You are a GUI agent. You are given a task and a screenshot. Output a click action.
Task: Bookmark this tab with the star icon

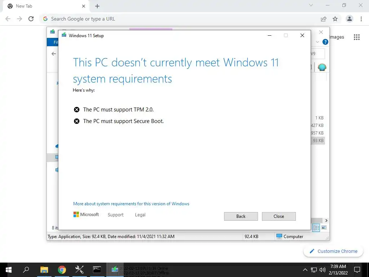pyautogui.click(x=335, y=19)
